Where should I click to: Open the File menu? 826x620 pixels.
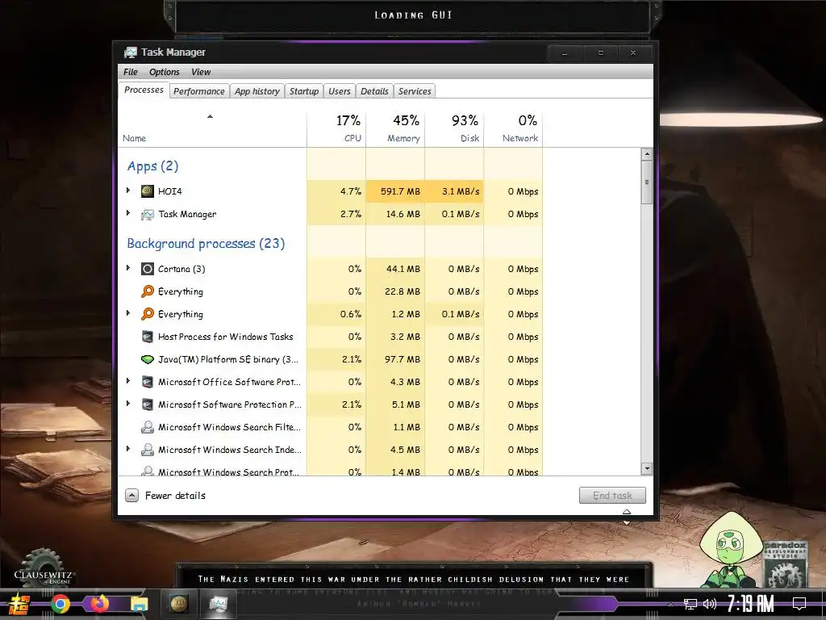tap(131, 72)
